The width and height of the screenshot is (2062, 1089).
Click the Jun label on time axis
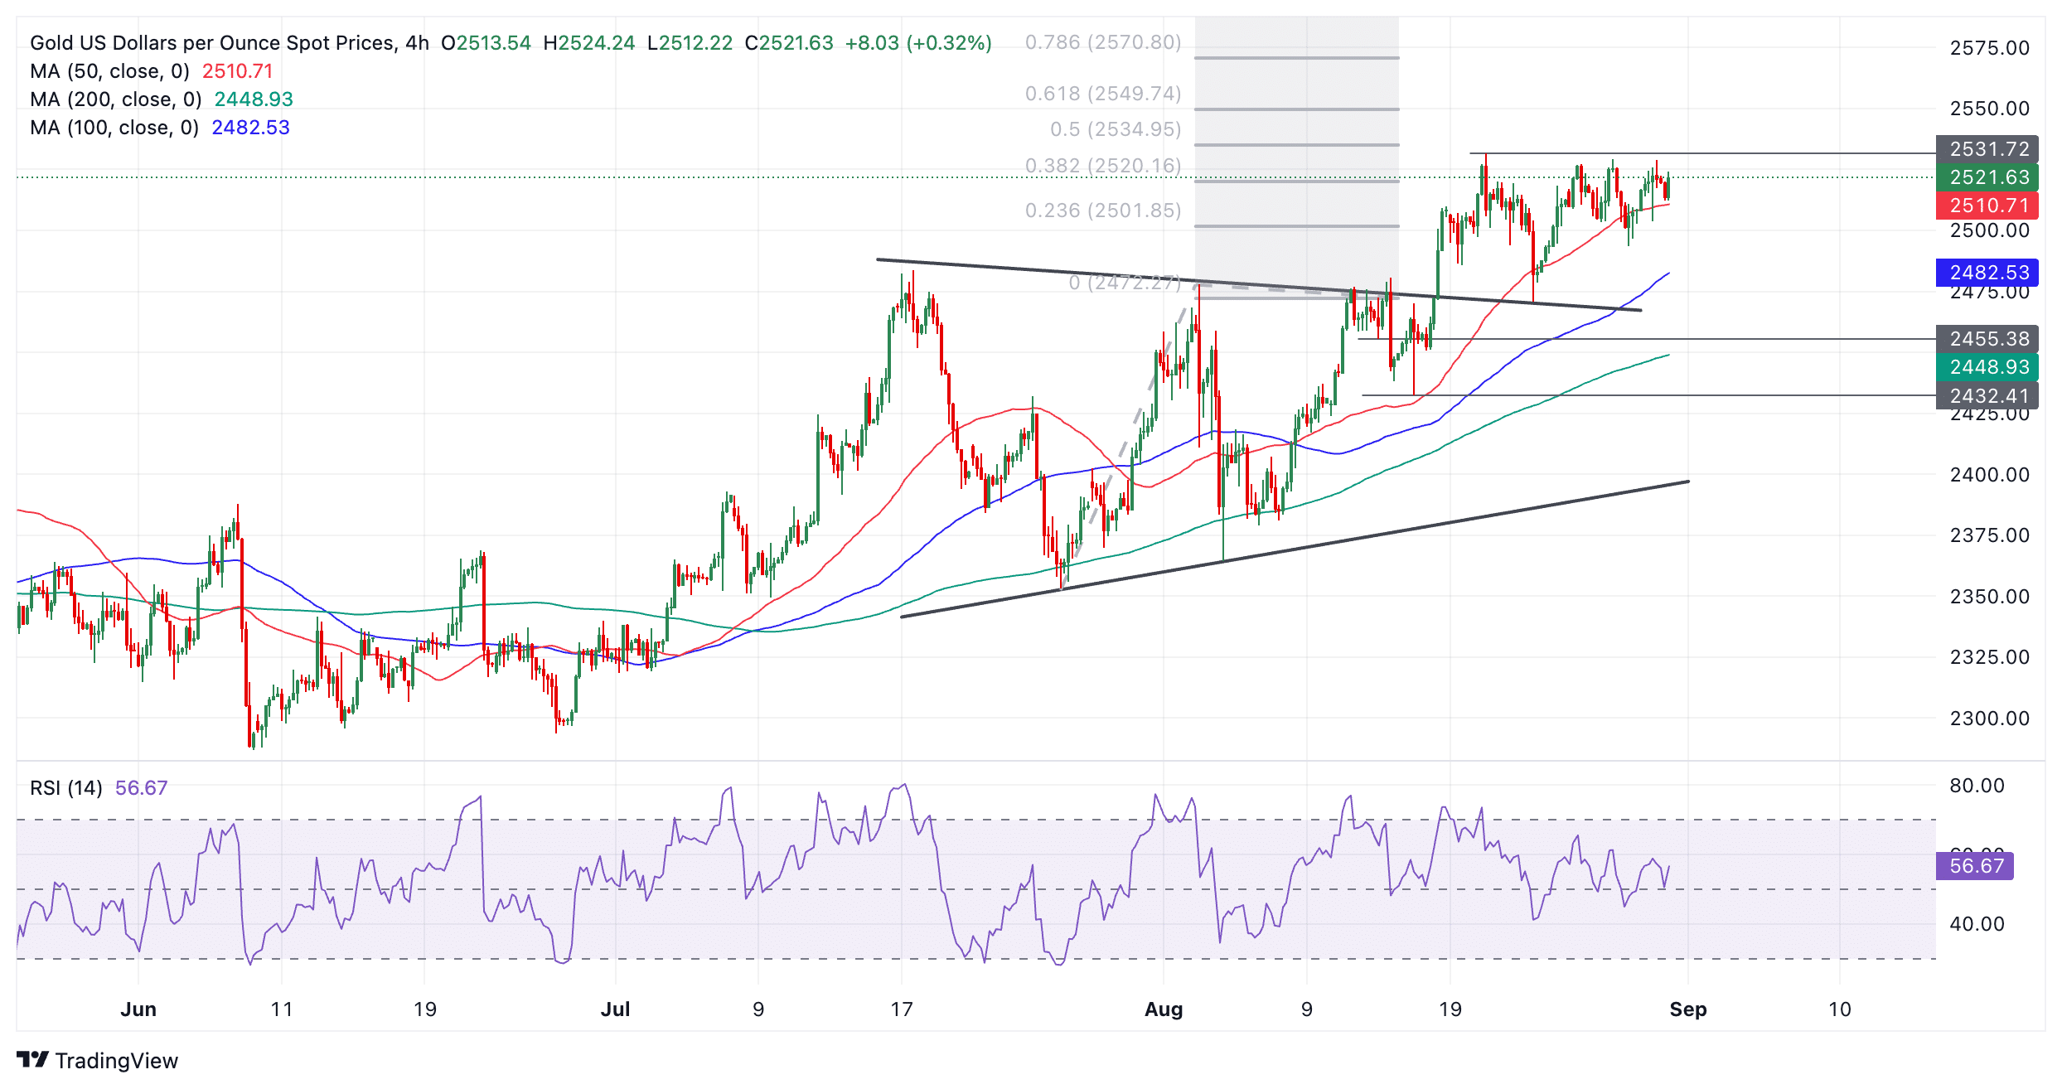tap(138, 1009)
